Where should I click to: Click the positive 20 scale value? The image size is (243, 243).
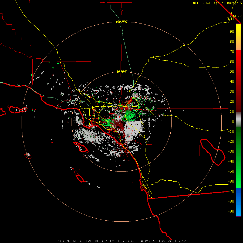[232, 101]
